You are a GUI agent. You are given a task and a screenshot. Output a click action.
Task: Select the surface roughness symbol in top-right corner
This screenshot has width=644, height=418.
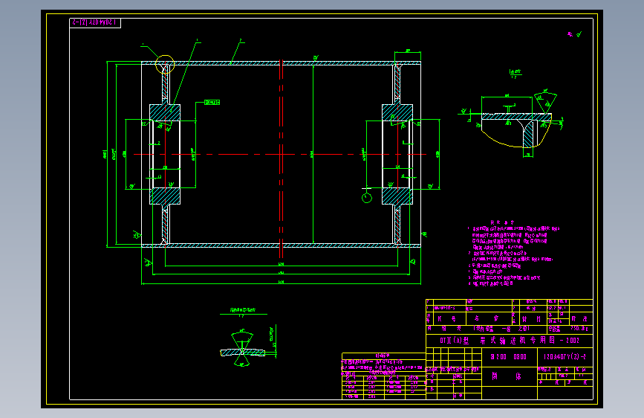[x=575, y=34]
